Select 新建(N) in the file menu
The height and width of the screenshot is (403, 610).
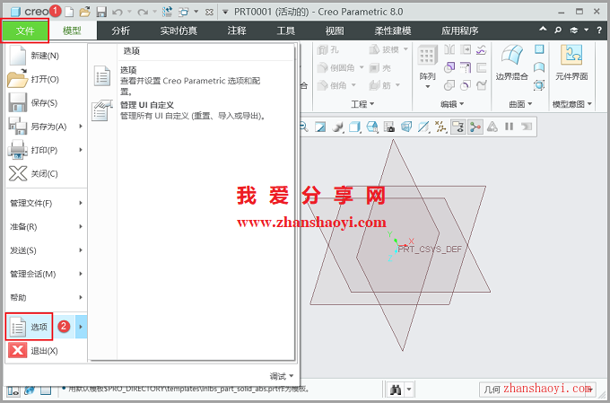(x=47, y=56)
